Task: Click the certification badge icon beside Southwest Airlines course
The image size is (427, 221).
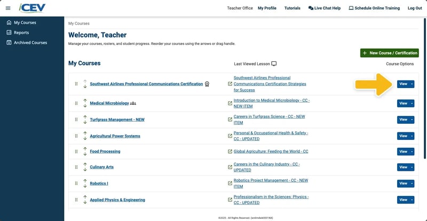Action: [x=207, y=84]
